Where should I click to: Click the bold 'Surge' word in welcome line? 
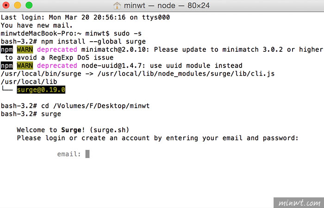point(71,130)
